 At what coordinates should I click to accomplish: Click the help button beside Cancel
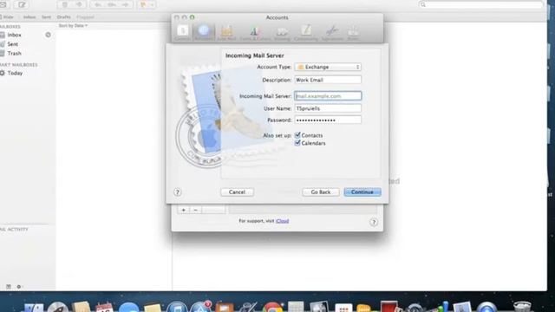(x=177, y=192)
